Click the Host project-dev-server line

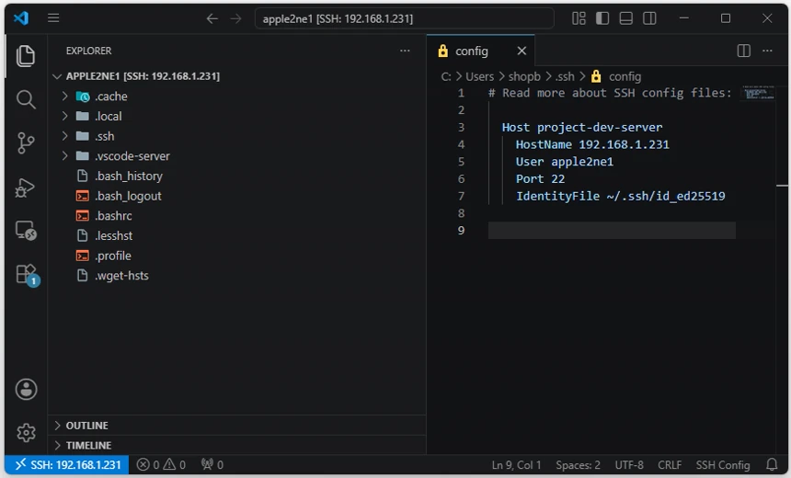[x=581, y=128]
